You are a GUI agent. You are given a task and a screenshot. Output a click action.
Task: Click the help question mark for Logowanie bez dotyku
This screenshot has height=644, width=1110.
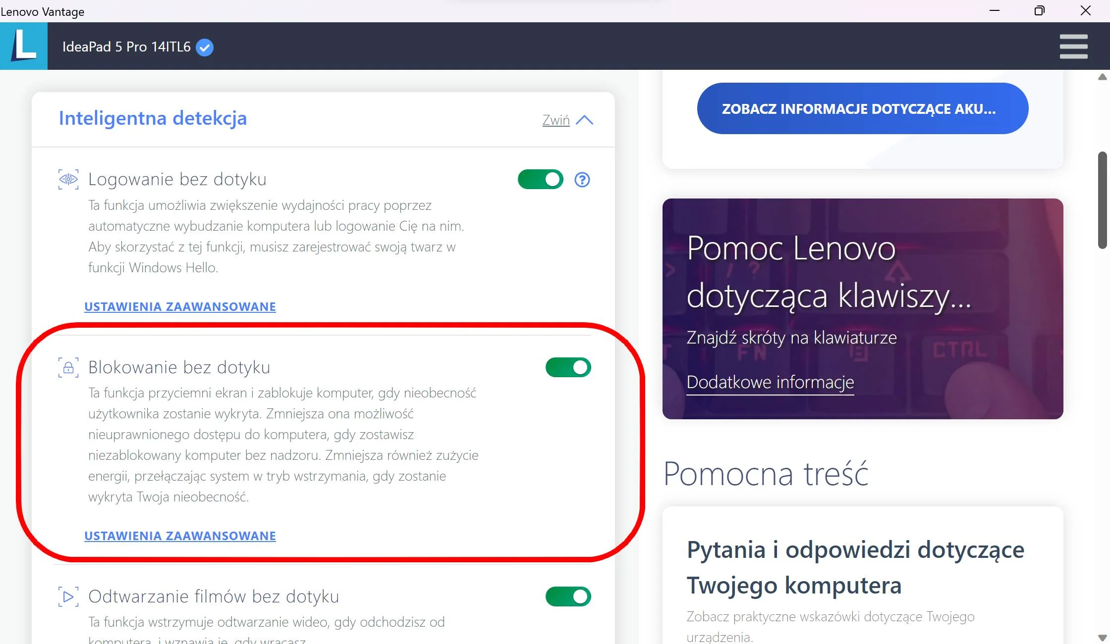582,180
